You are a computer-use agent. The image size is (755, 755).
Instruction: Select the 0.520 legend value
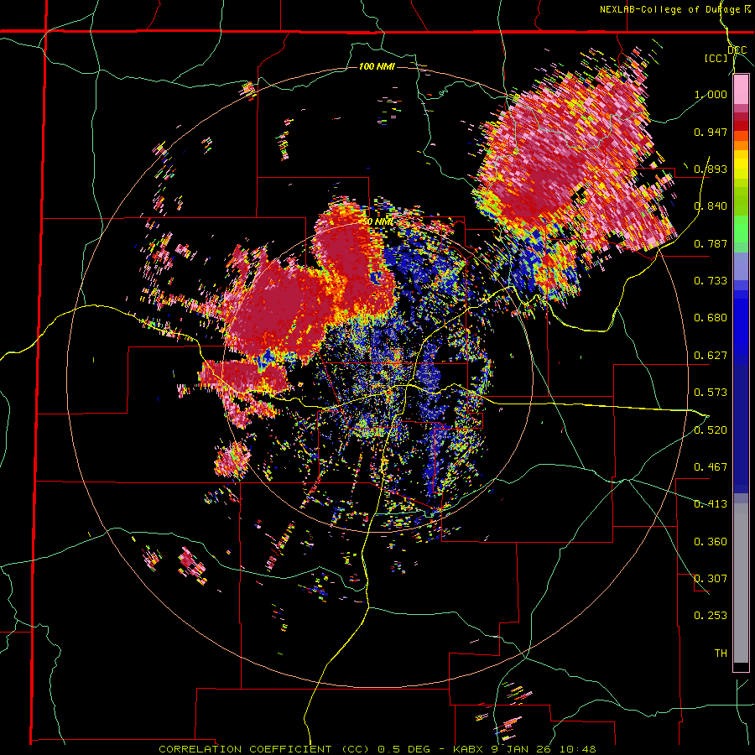711,430
